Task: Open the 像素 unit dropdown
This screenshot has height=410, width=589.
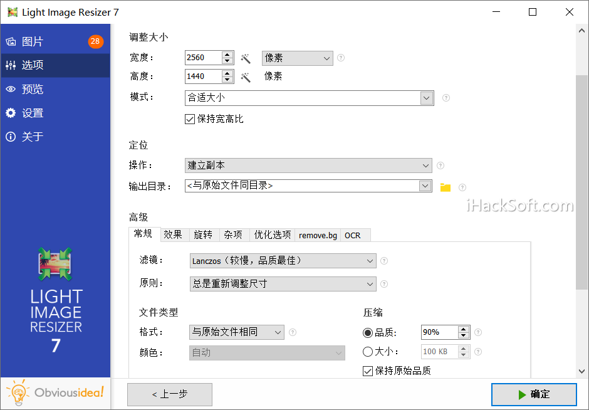Action: [297, 58]
